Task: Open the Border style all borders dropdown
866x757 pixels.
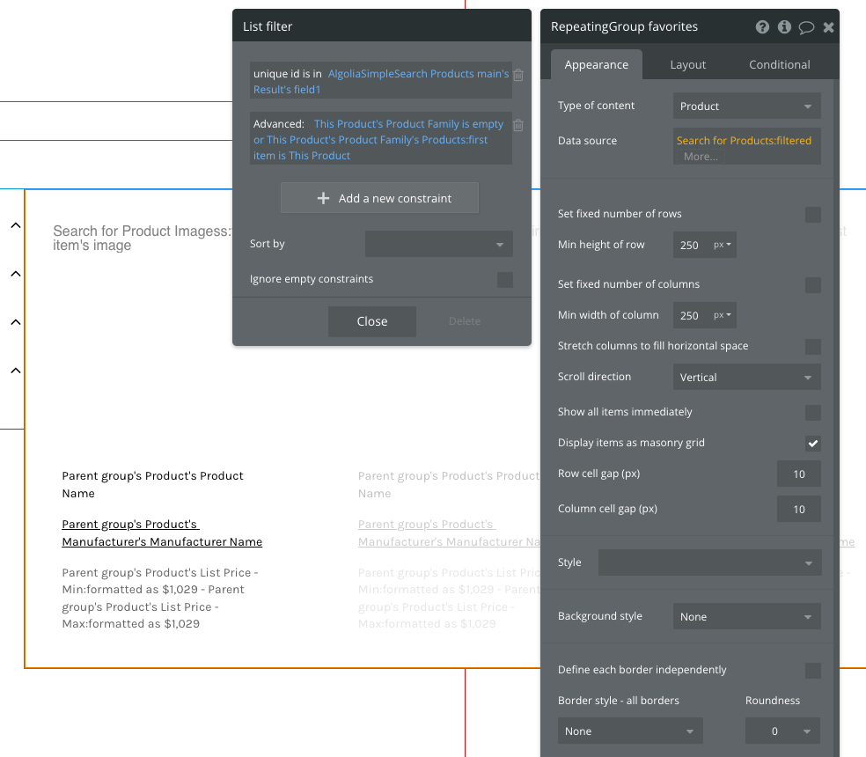Action: [630, 731]
